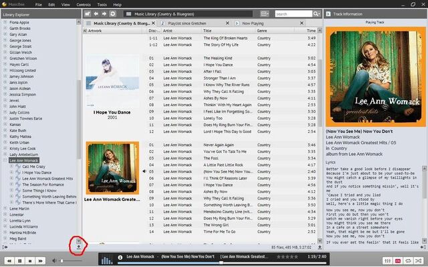Click the track progress seek bar
The image size is (428, 267).
click(x=221, y=263)
